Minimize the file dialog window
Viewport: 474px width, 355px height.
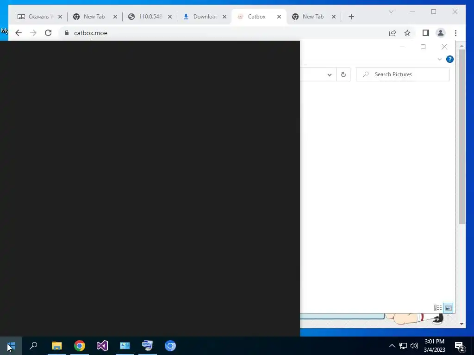click(x=402, y=47)
